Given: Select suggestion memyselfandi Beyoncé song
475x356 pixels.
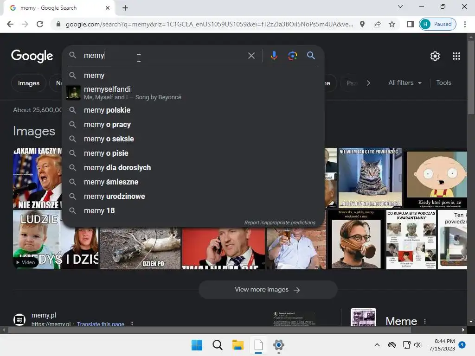Looking at the screenshot, I should 193,93.
